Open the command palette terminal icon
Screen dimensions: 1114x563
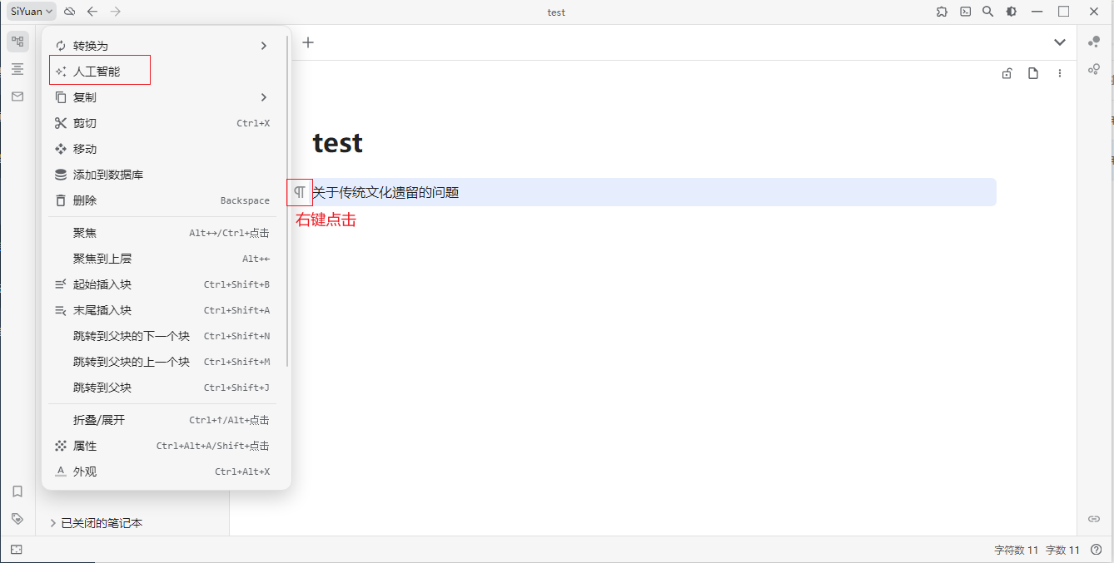965,12
